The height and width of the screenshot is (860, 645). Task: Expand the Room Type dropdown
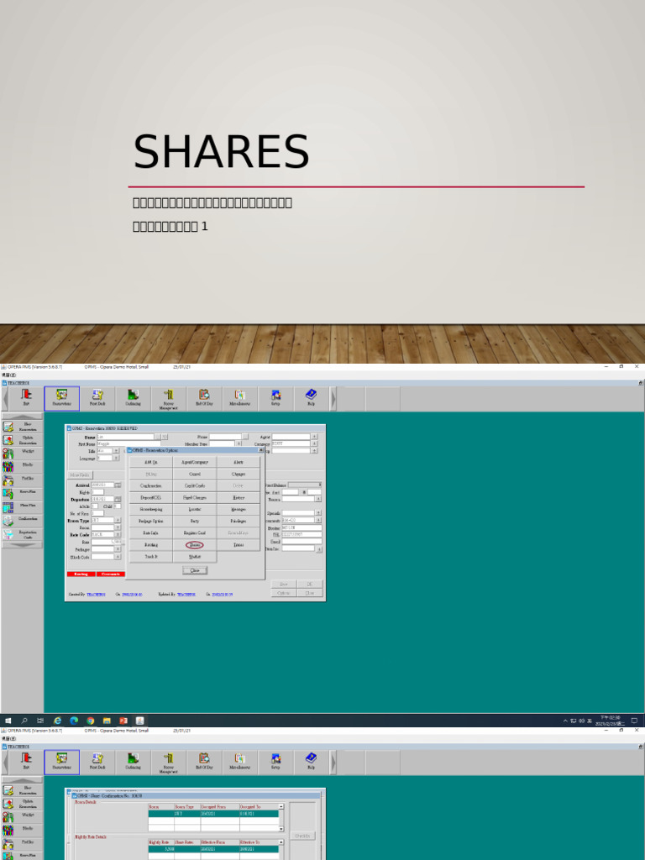[118, 520]
